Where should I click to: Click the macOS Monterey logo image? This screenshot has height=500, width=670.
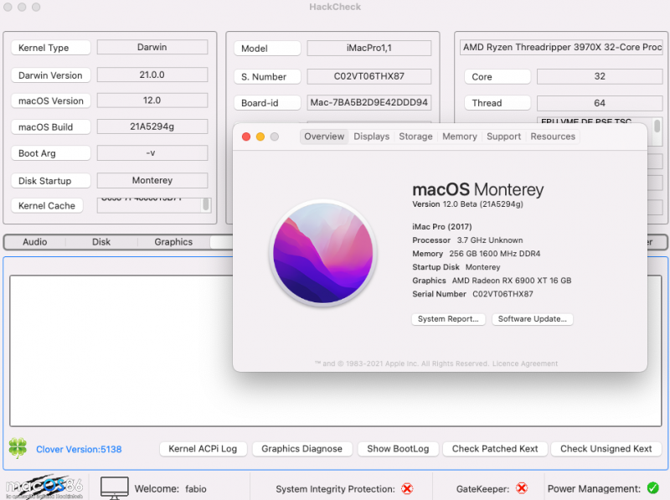[323, 253]
